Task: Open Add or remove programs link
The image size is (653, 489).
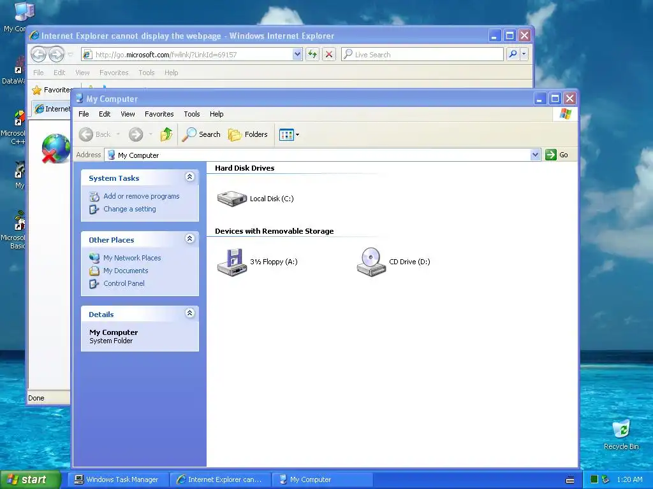Action: click(x=141, y=196)
